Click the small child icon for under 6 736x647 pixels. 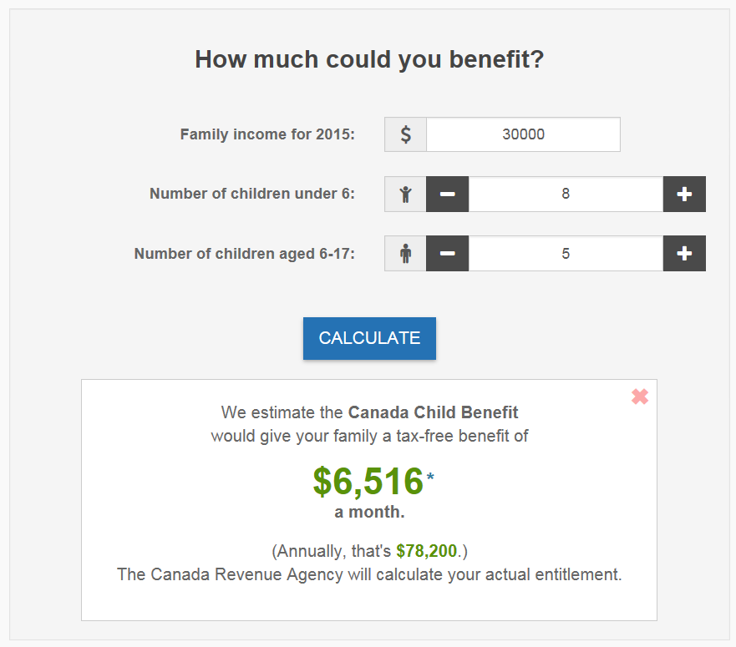[x=405, y=195]
